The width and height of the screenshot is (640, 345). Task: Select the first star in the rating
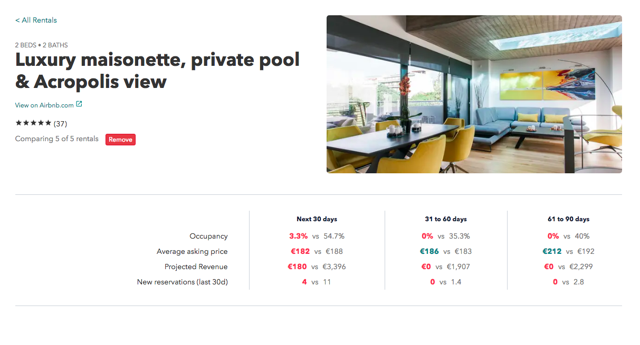(x=17, y=123)
